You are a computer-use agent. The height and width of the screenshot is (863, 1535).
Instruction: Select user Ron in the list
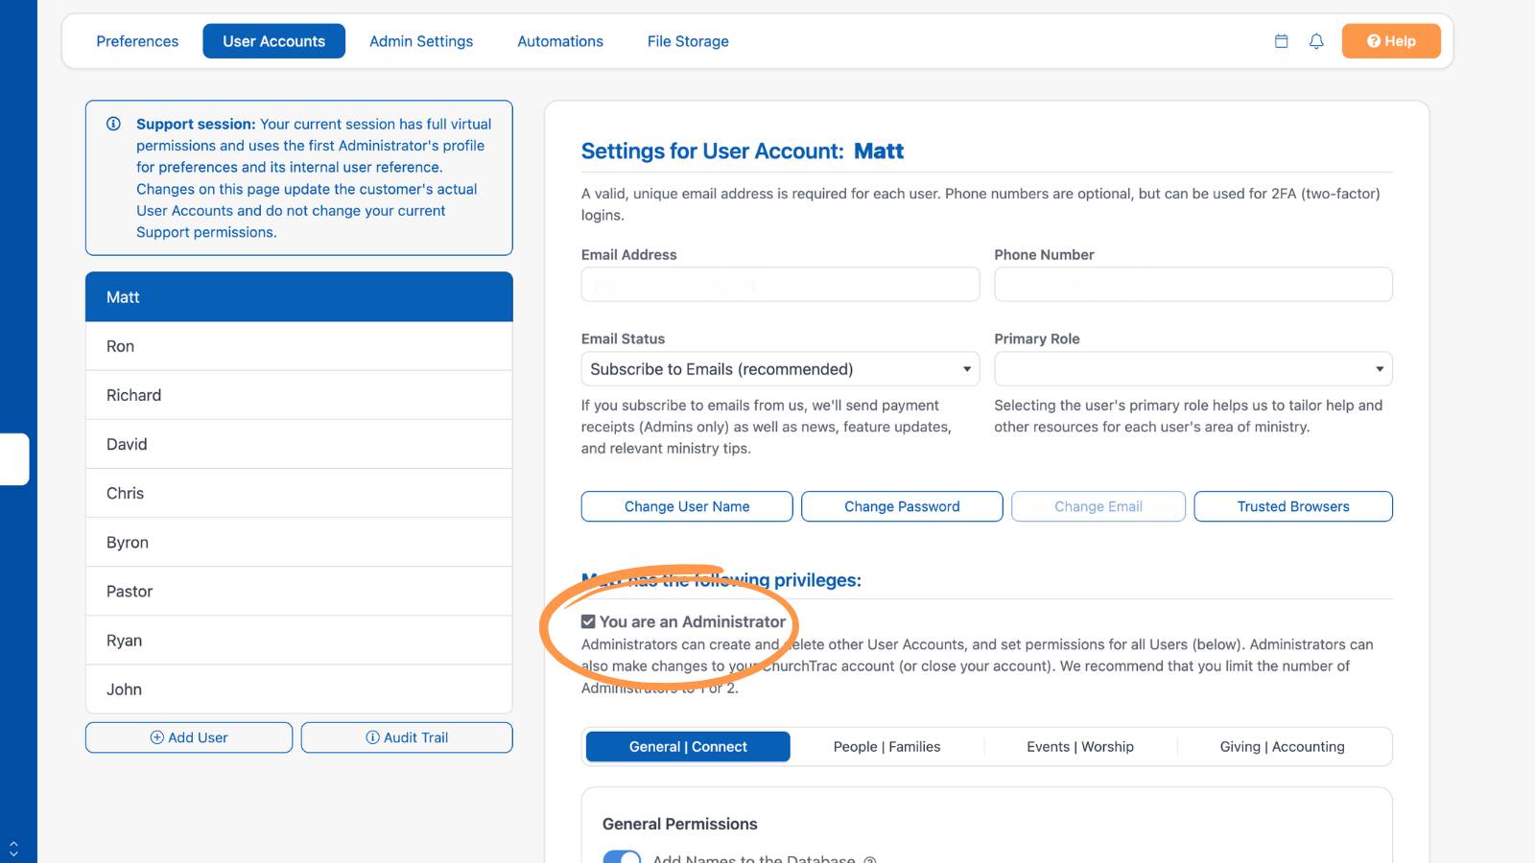299,346
